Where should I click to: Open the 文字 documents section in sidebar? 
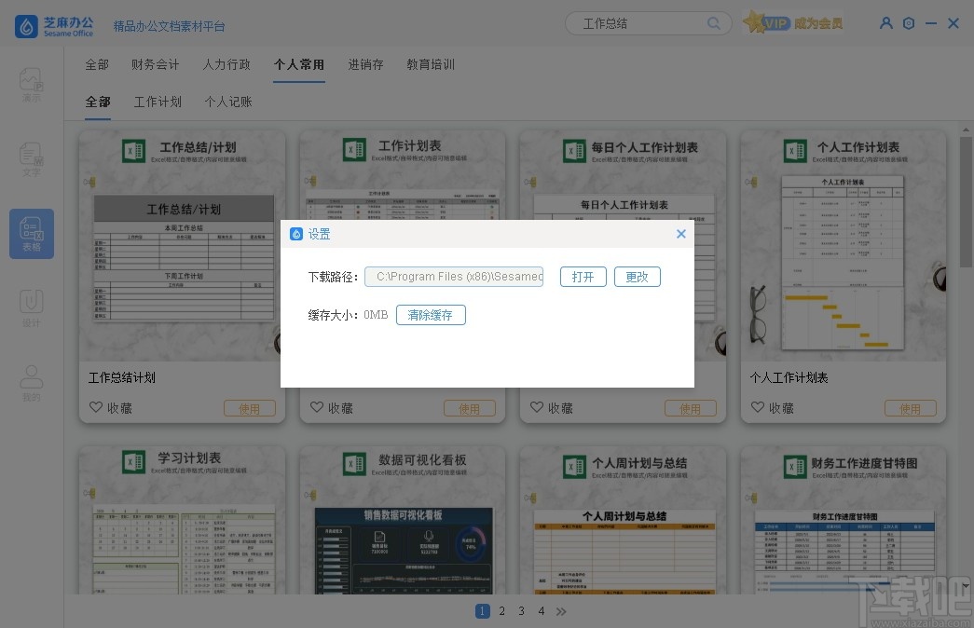pyautogui.click(x=31, y=159)
